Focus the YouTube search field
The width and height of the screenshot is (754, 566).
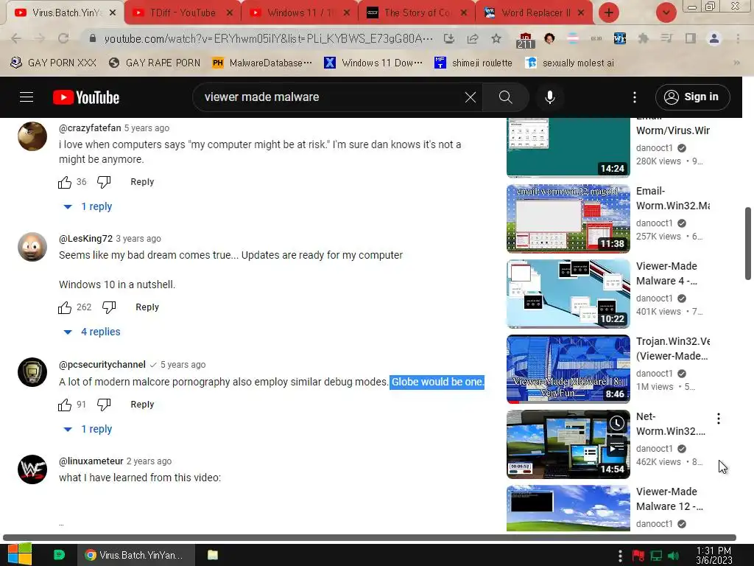[332, 97]
